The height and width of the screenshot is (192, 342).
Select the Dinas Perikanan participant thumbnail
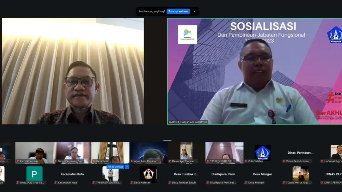(x=72, y=152)
